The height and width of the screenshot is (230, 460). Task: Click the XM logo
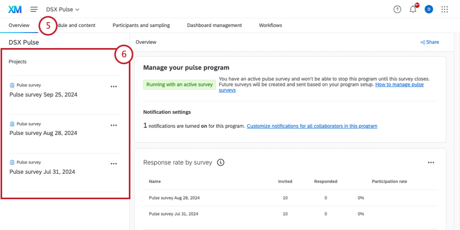[x=15, y=9]
